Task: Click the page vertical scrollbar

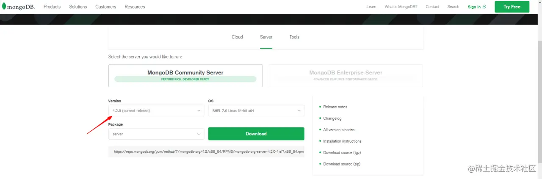Action: [539, 102]
